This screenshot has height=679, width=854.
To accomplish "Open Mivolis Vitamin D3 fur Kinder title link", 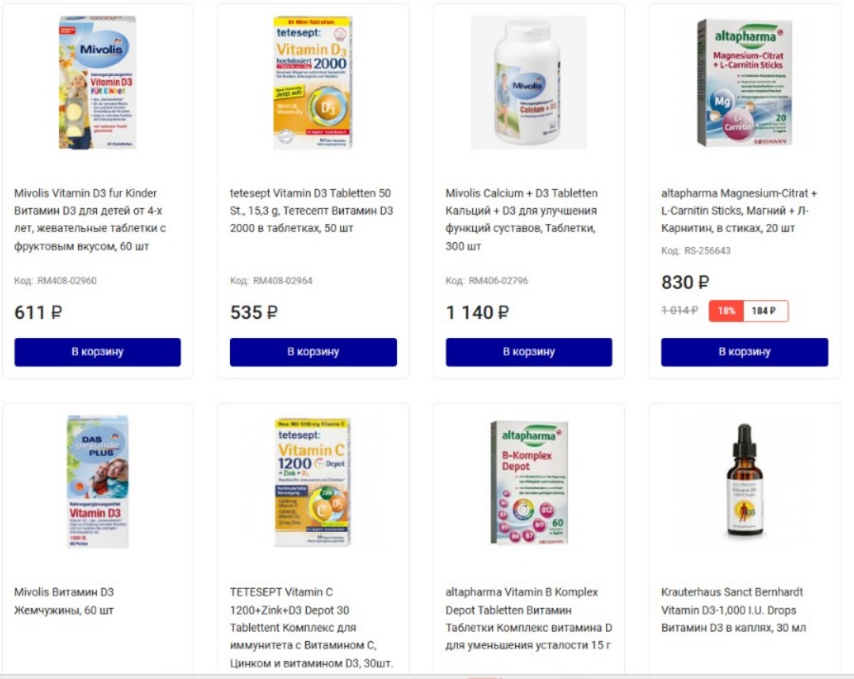I will [90, 219].
